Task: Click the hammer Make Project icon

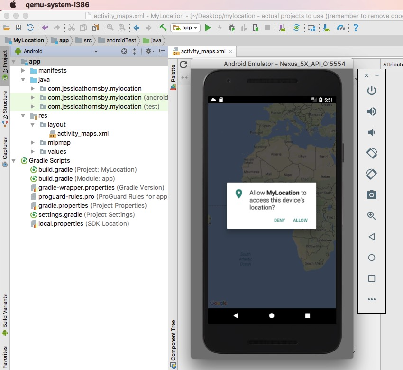Action: 163,28
